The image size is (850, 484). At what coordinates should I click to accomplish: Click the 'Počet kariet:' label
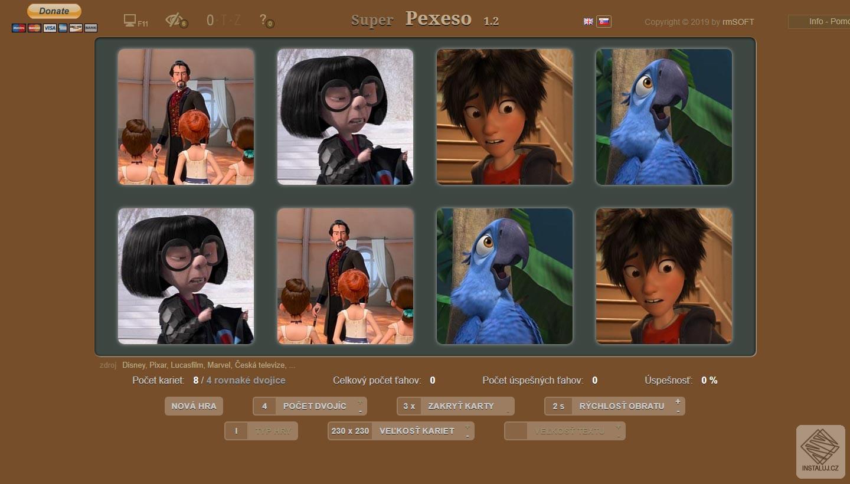point(159,381)
